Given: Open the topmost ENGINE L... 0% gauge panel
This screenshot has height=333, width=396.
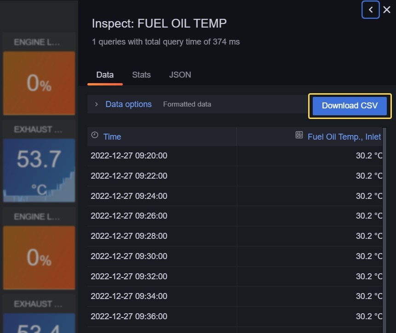Looking at the screenshot, I should [x=39, y=83].
